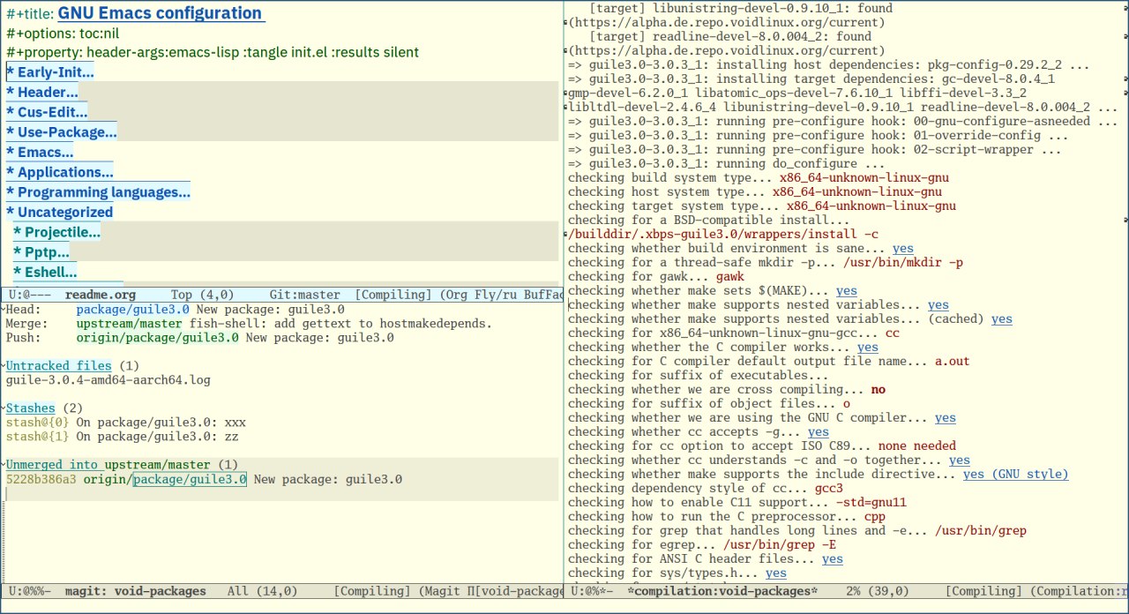Open the GNU Emacs configuration title link
This screenshot has width=1129, height=614.
[x=161, y=13]
